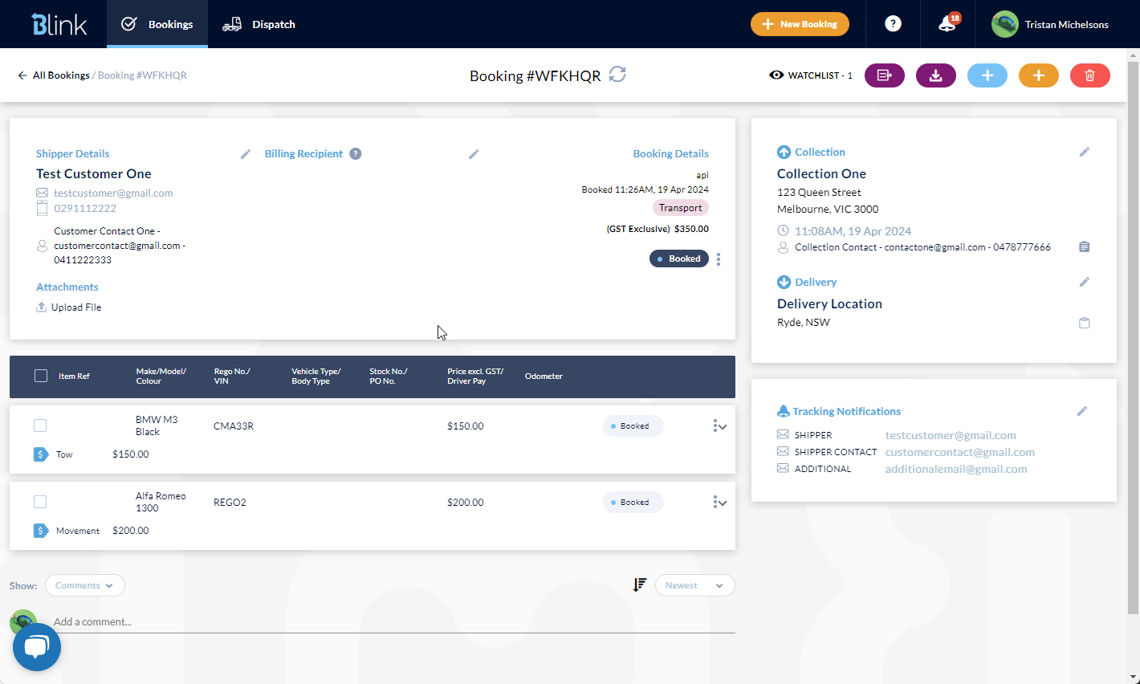Open the Comments filter dropdown
Viewport: 1140px width, 684px height.
click(x=84, y=585)
